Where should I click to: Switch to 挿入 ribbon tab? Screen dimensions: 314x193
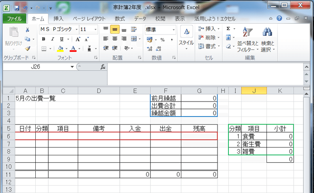[x=58, y=19]
